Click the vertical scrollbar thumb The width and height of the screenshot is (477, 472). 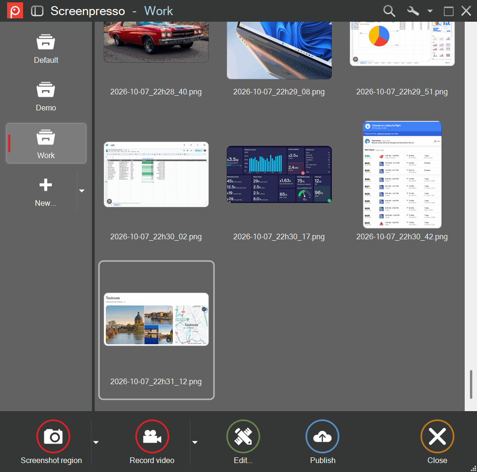tap(471, 385)
